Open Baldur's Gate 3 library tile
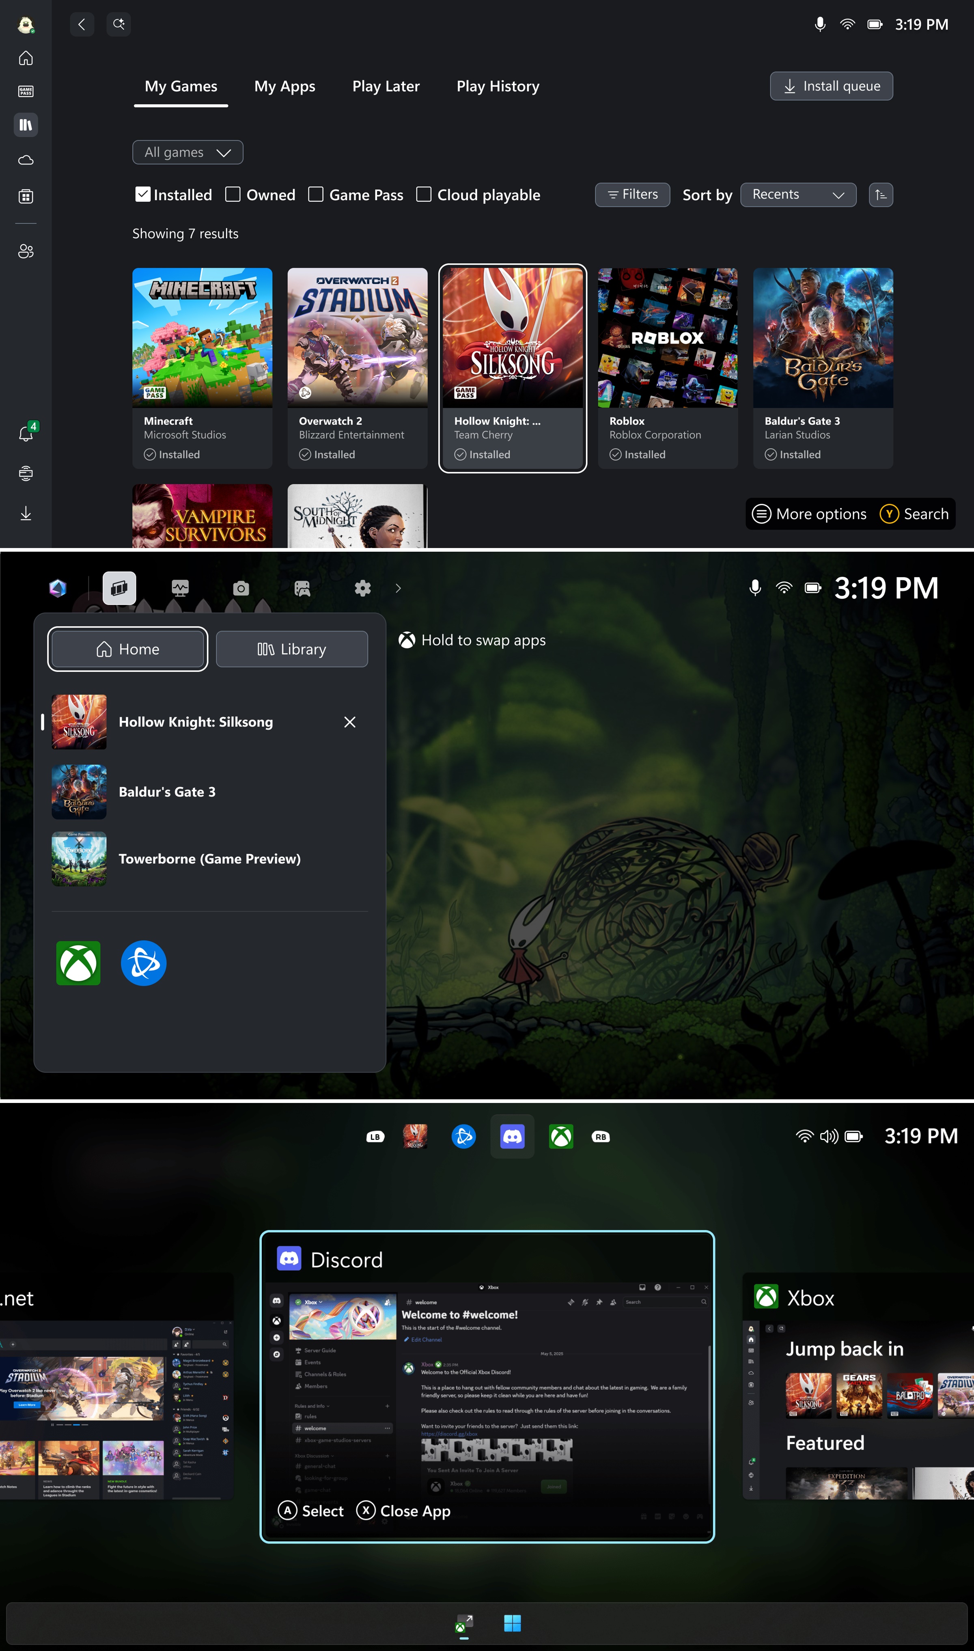This screenshot has width=974, height=1651. coord(823,368)
